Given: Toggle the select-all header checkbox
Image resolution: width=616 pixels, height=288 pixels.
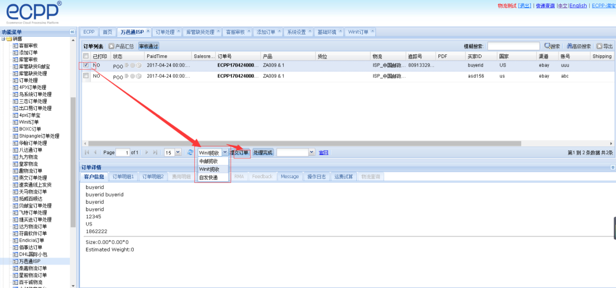Looking at the screenshot, I should [x=86, y=56].
